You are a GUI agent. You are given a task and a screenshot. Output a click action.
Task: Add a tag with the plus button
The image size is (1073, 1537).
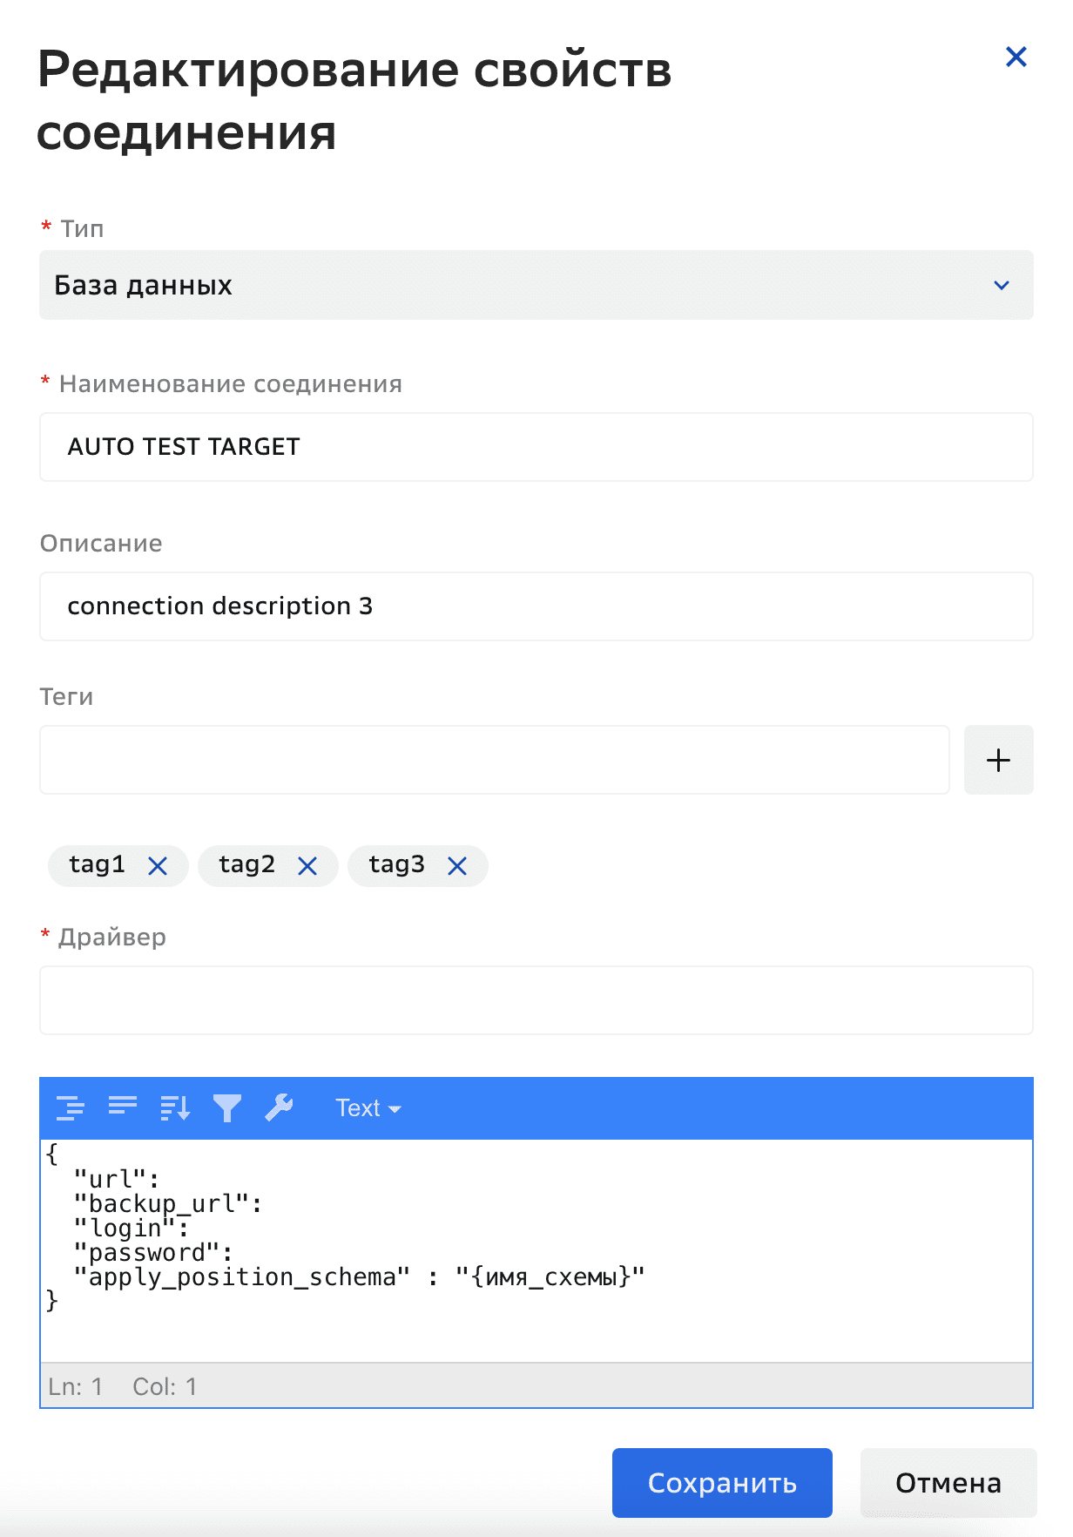click(x=998, y=760)
